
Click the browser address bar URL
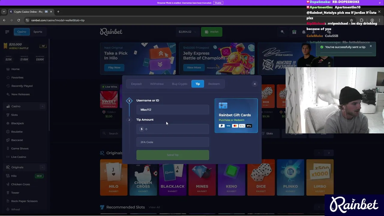58,20
